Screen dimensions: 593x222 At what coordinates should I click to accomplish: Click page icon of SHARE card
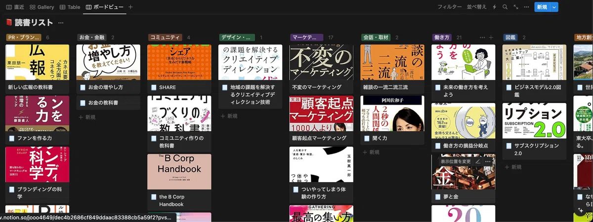154,87
